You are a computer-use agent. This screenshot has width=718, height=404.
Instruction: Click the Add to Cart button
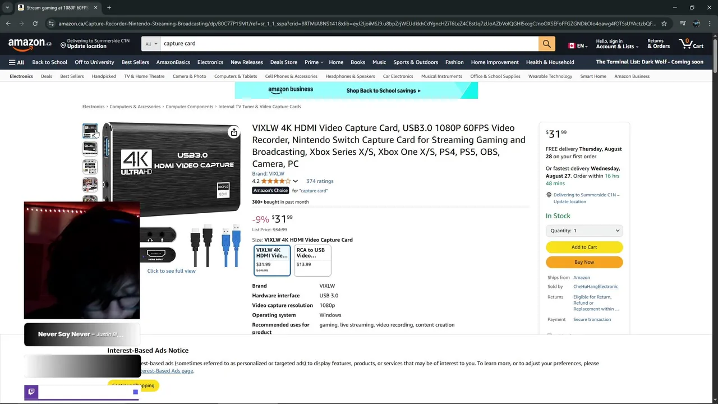[x=584, y=247]
